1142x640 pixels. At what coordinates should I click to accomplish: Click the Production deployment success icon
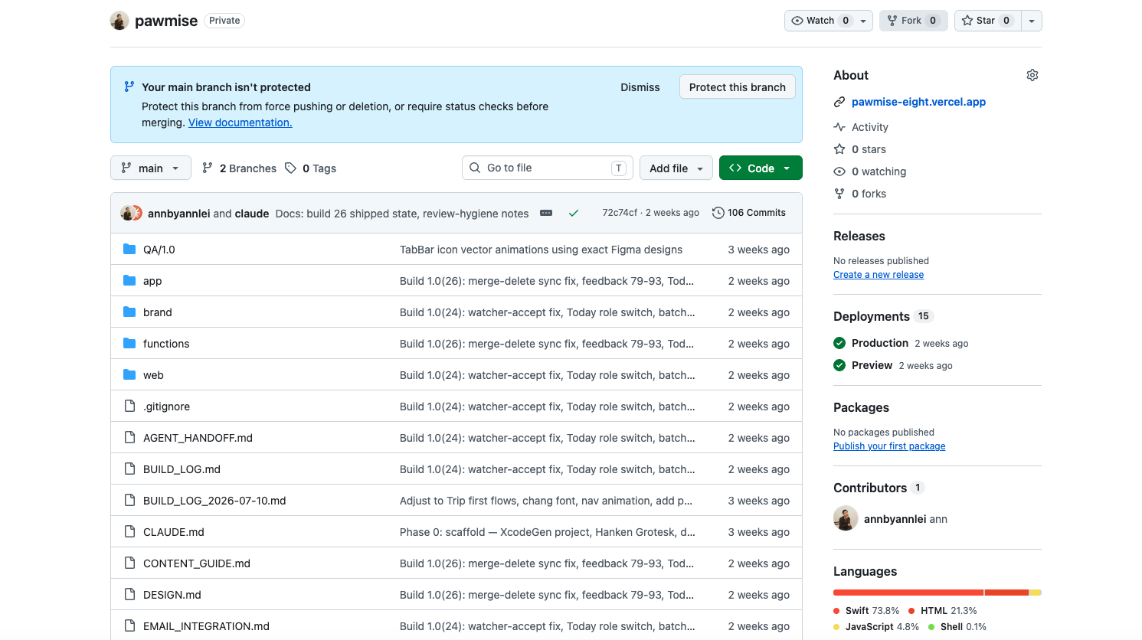click(x=839, y=343)
